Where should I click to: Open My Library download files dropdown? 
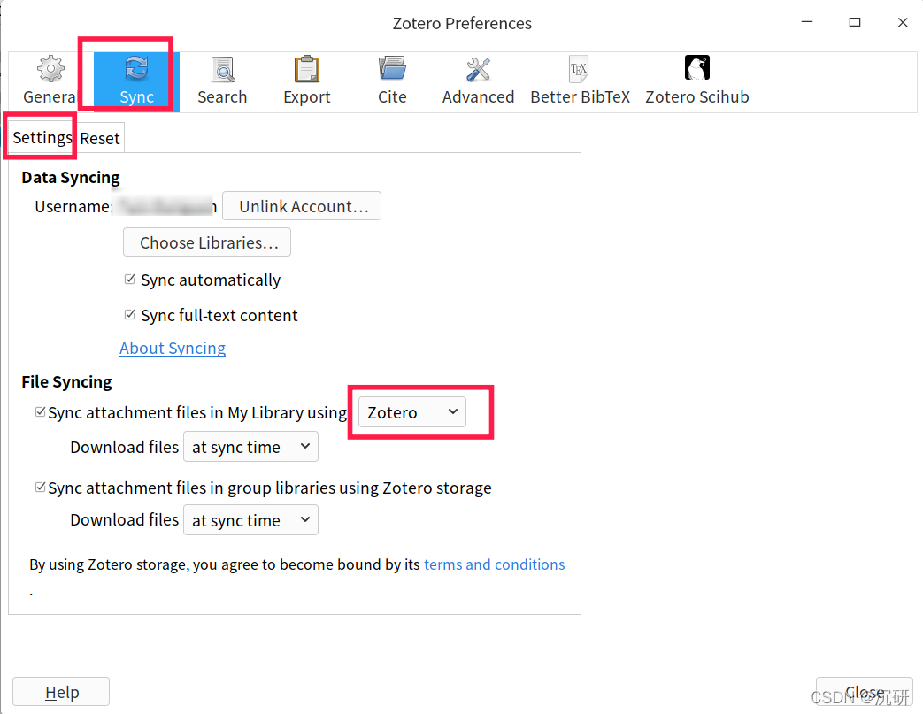click(x=250, y=447)
